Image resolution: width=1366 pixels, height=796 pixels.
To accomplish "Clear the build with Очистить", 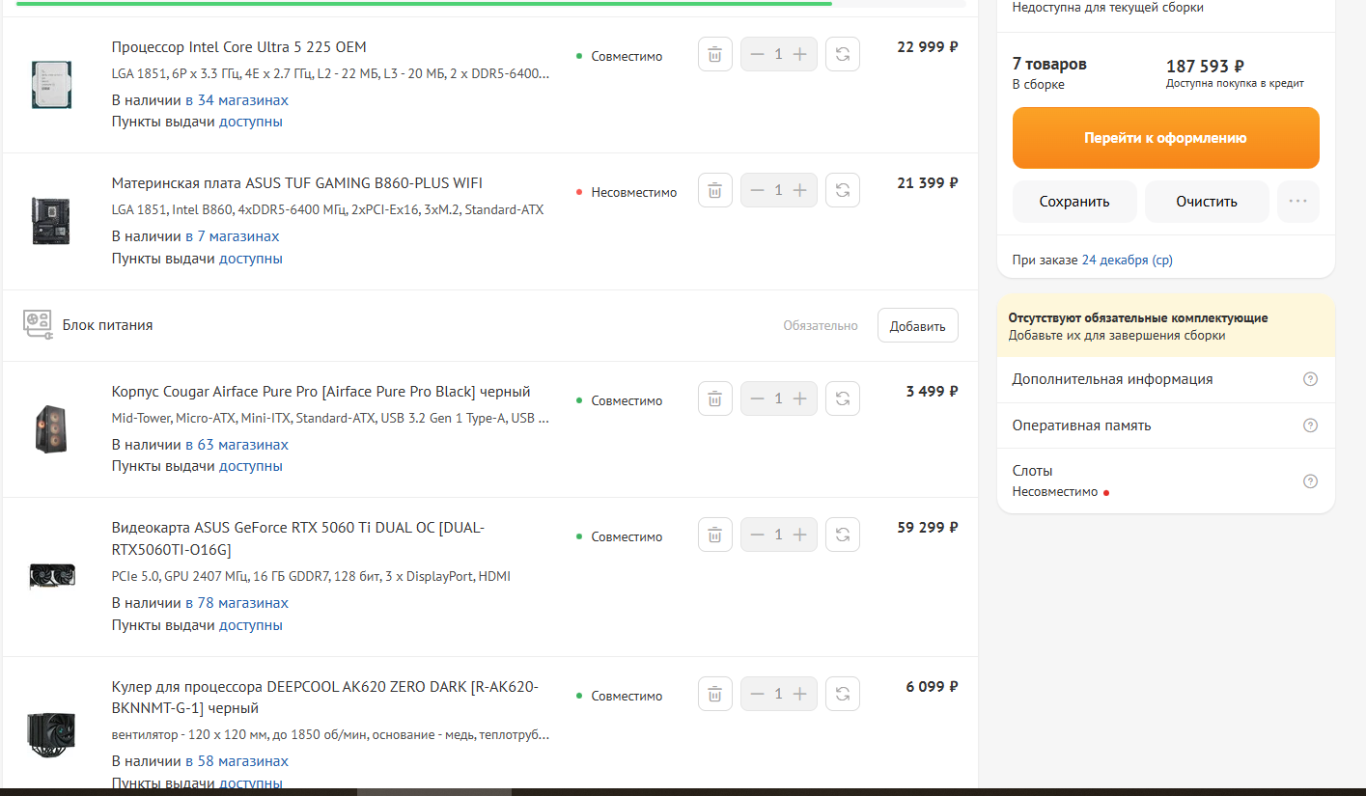I will (1207, 202).
